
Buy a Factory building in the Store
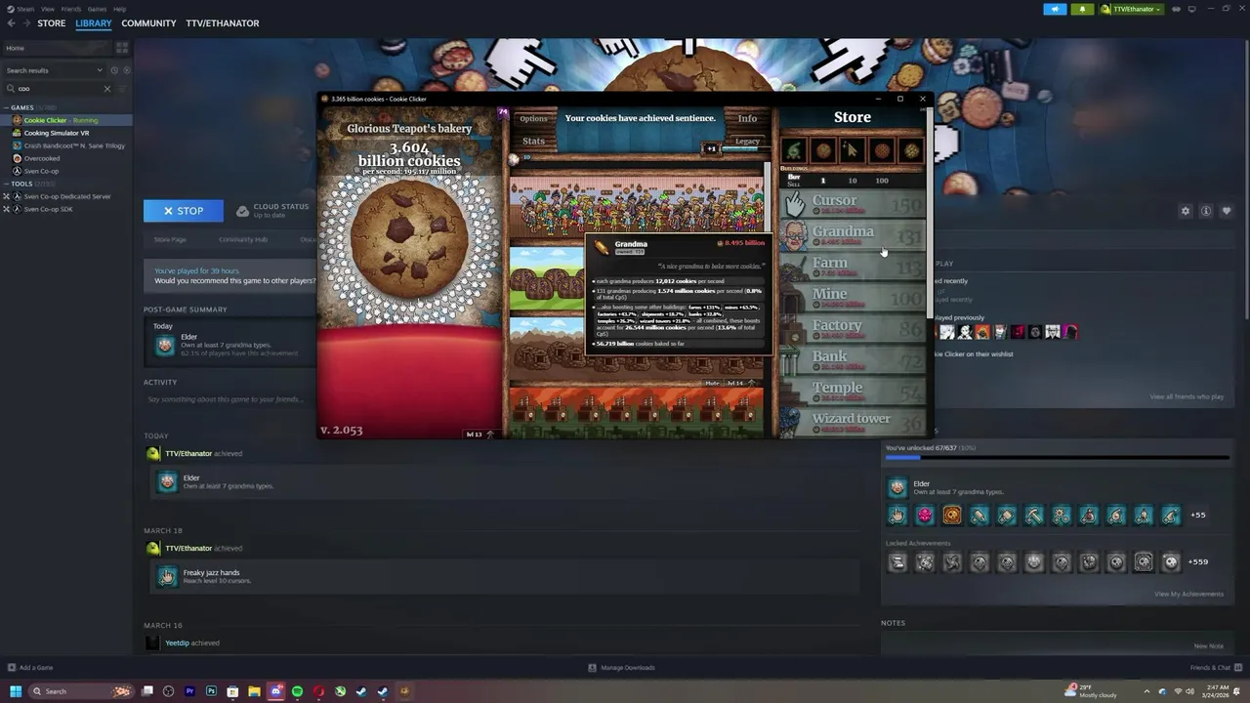[x=852, y=328]
